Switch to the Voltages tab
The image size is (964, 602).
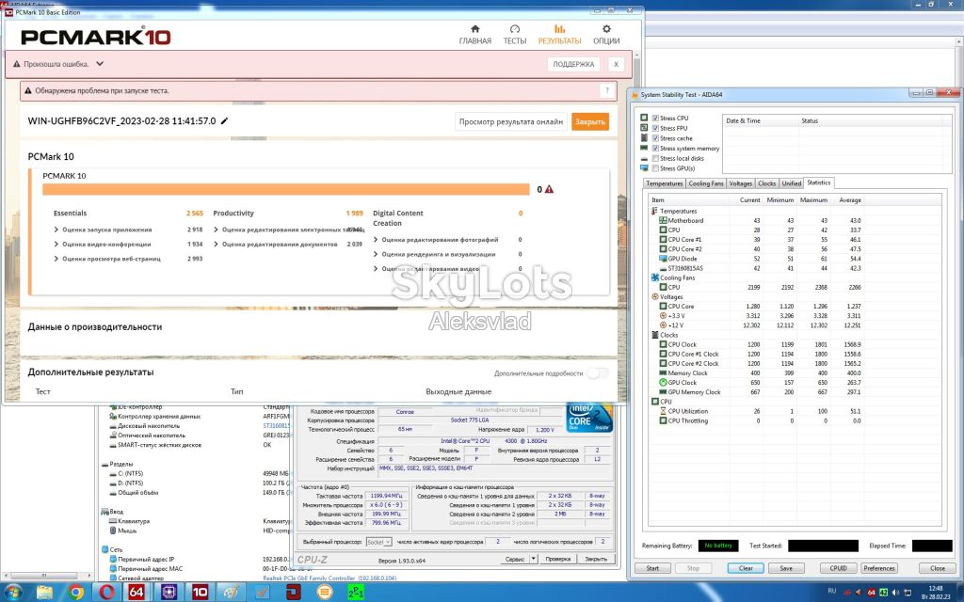click(x=740, y=183)
